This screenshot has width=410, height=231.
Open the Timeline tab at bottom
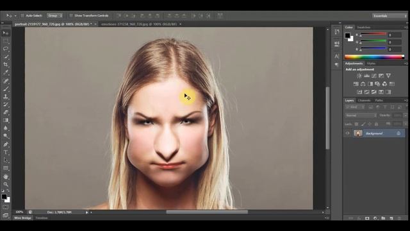(42, 218)
